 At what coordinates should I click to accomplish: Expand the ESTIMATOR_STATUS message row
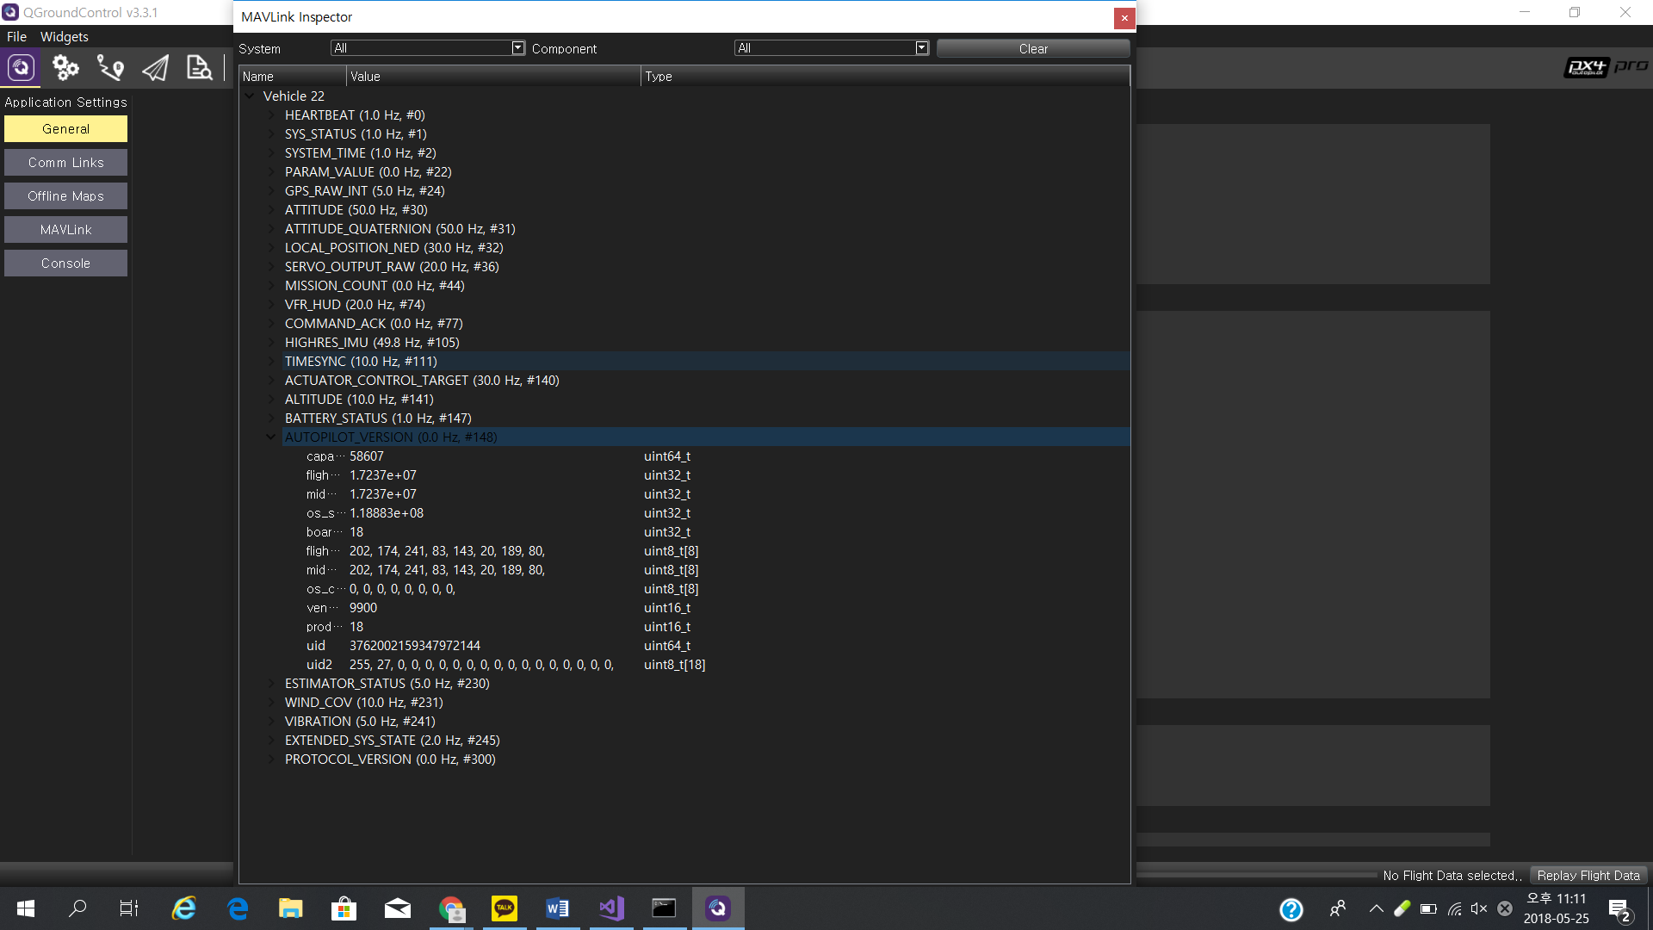coord(270,684)
